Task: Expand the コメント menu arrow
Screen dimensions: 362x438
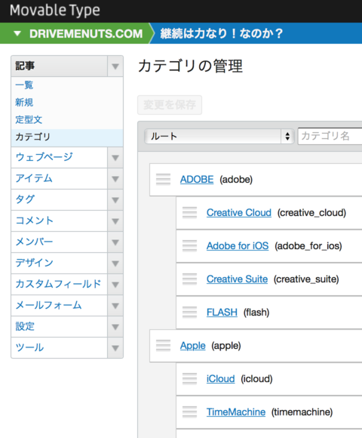Action: point(115,221)
